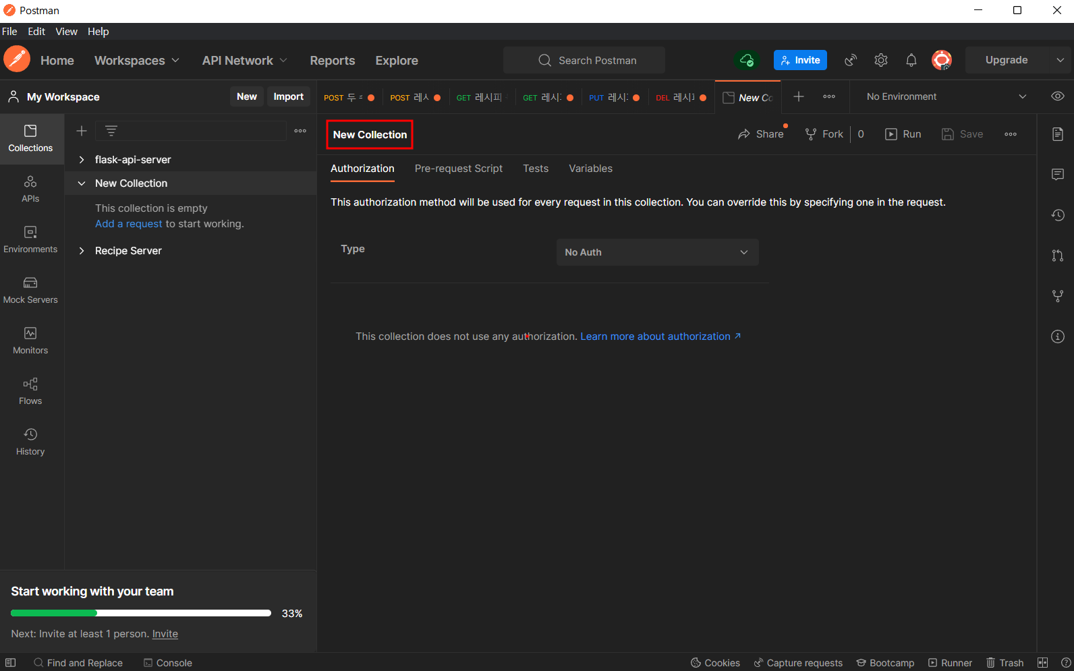Open a new tab with the plus icon
Image resolution: width=1074 pixels, height=671 pixels.
799,96
